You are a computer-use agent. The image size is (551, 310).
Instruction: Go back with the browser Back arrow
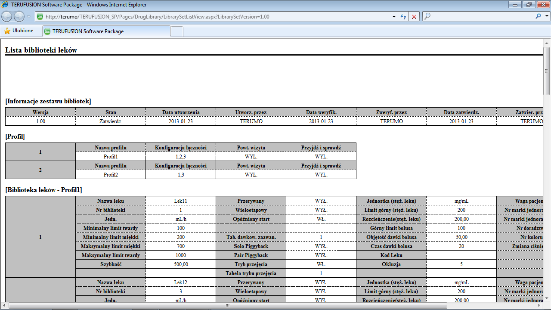7,17
